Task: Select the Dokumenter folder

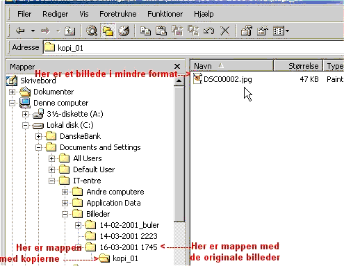Action: 54,92
